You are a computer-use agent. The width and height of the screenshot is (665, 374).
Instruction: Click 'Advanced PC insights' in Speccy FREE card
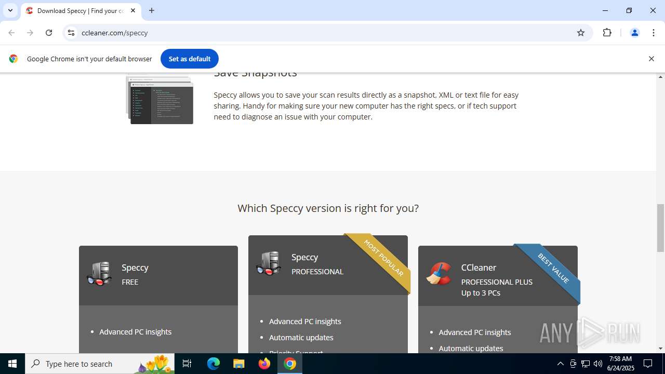click(136, 332)
